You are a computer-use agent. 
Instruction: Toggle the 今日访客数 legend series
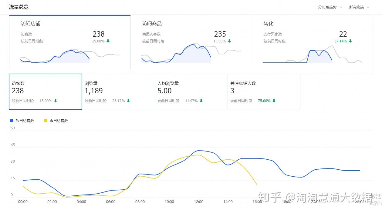pyautogui.click(x=56, y=121)
